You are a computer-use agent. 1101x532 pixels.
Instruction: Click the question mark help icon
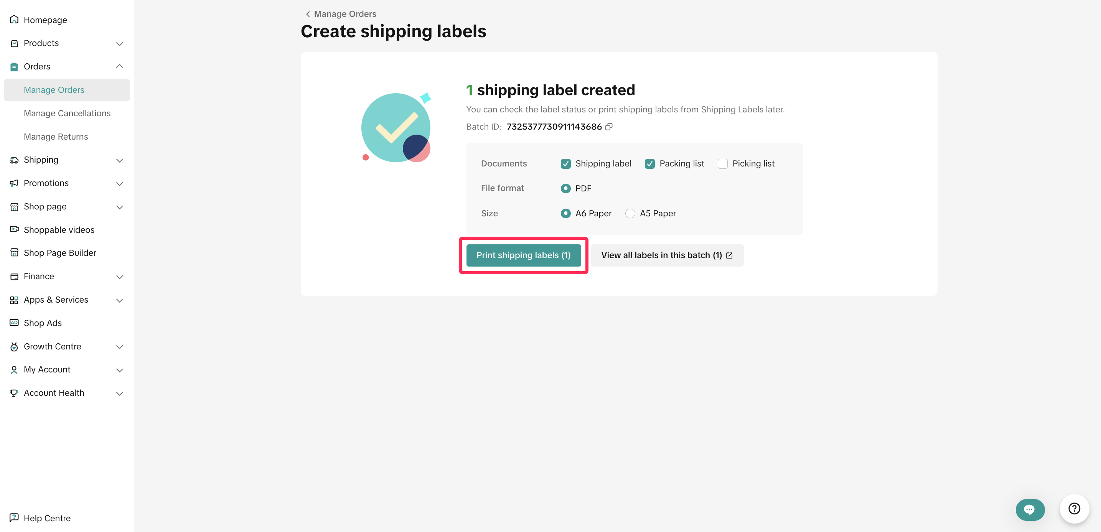point(1074,509)
